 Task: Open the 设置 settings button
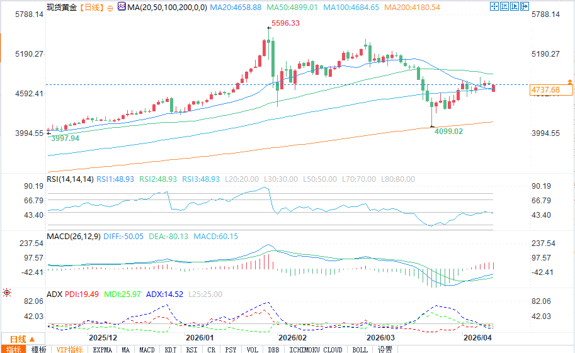pos(385,349)
